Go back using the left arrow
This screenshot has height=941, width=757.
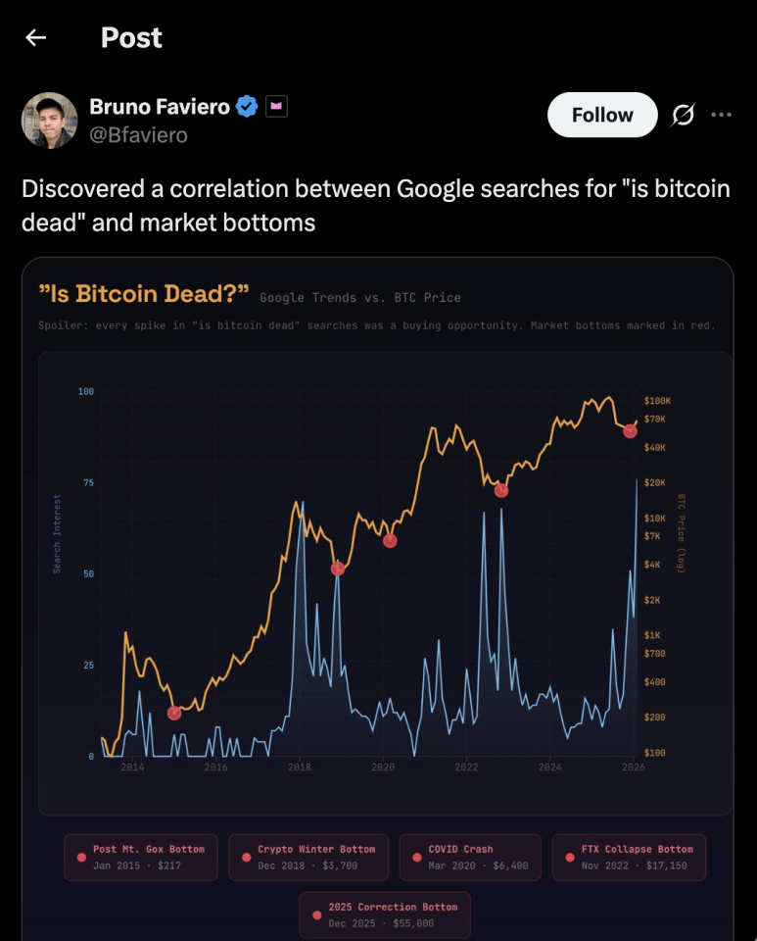(x=36, y=38)
